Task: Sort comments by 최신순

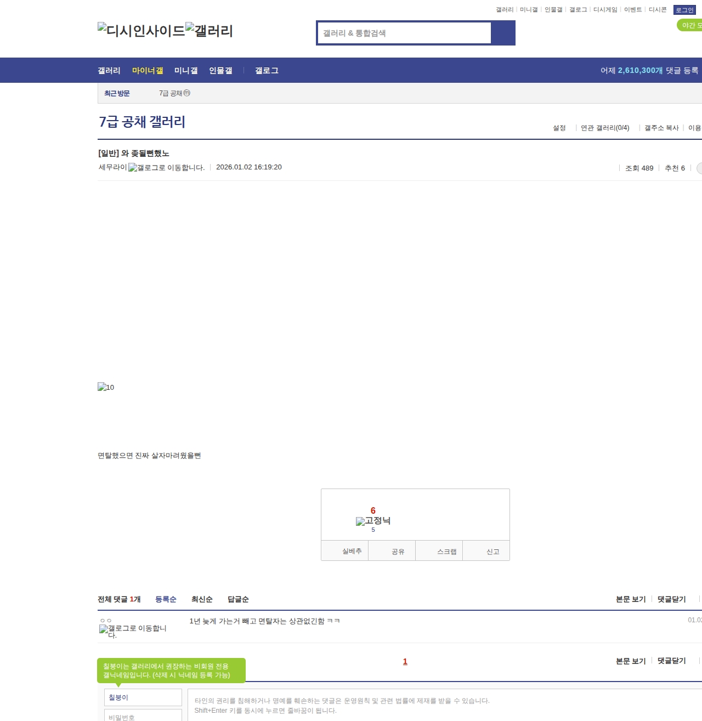Action: click(x=202, y=599)
